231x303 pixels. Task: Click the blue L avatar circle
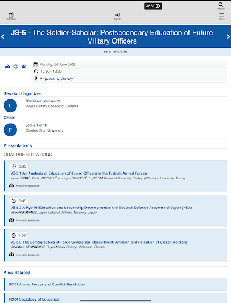10,105
